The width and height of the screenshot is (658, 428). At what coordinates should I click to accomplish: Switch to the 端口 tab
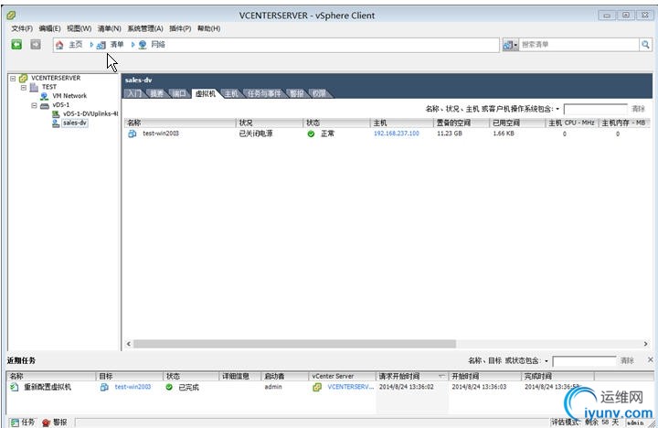179,93
